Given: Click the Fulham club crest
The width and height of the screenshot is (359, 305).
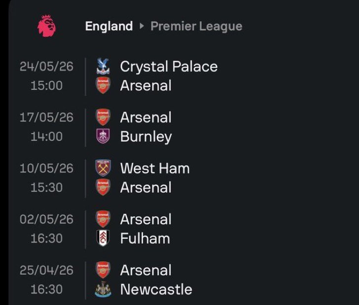Looking at the screenshot, I should [x=103, y=238].
